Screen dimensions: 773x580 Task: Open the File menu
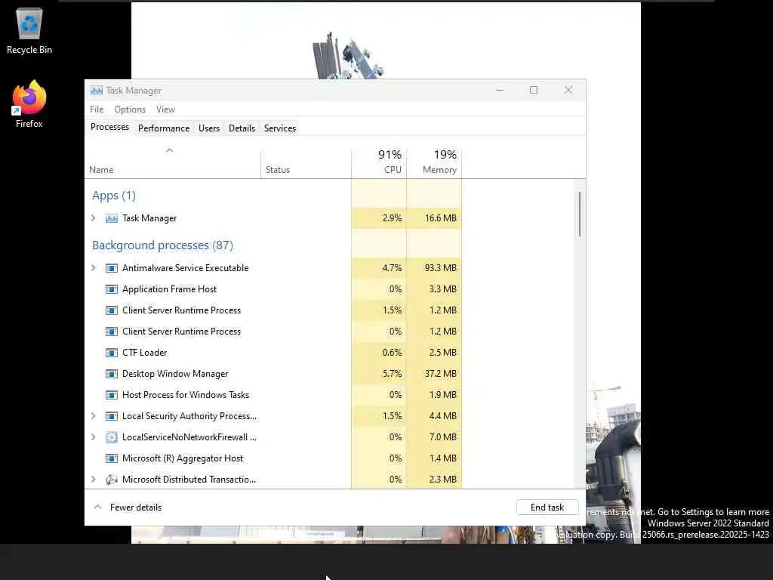tap(97, 110)
